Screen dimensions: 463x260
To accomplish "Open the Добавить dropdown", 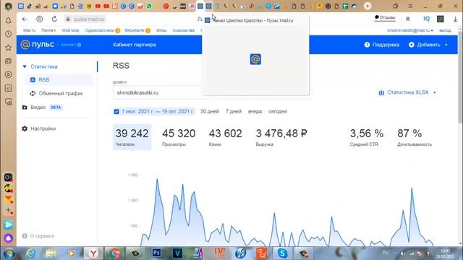I will 428,45.
